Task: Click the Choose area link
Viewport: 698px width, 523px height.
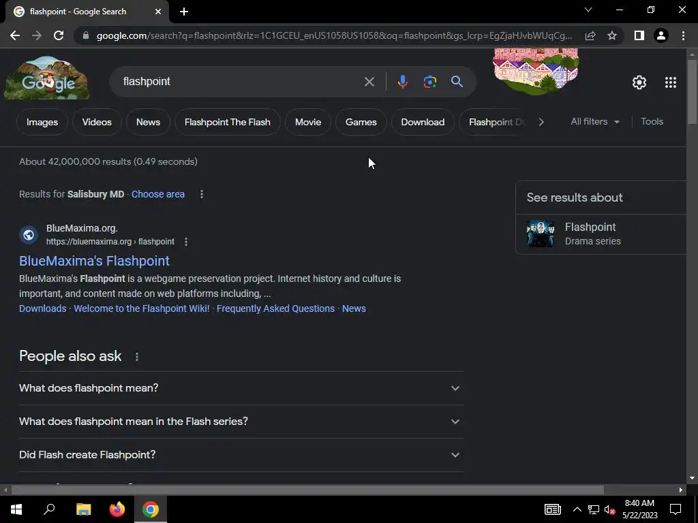Action: [158, 194]
